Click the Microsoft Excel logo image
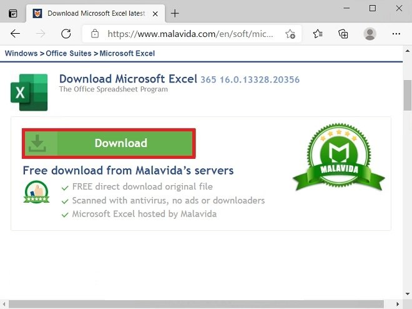This screenshot has width=412, height=309. tap(29, 93)
